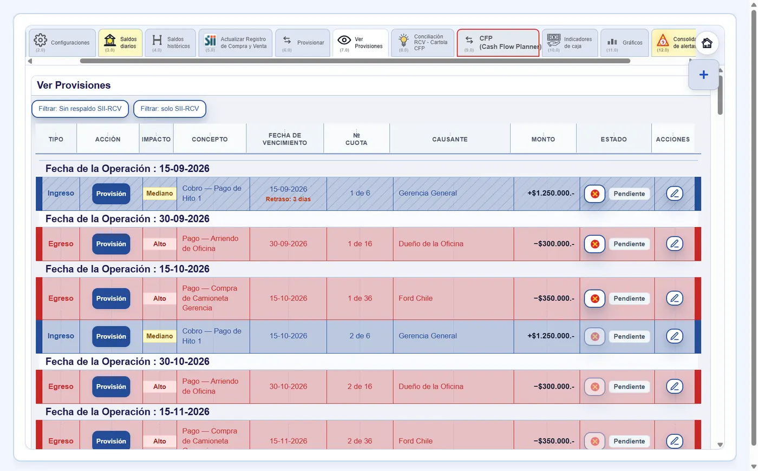This screenshot has height=471, width=758.
Task: Open Actualizar Registro de Compra y Venta
Action: point(236,43)
